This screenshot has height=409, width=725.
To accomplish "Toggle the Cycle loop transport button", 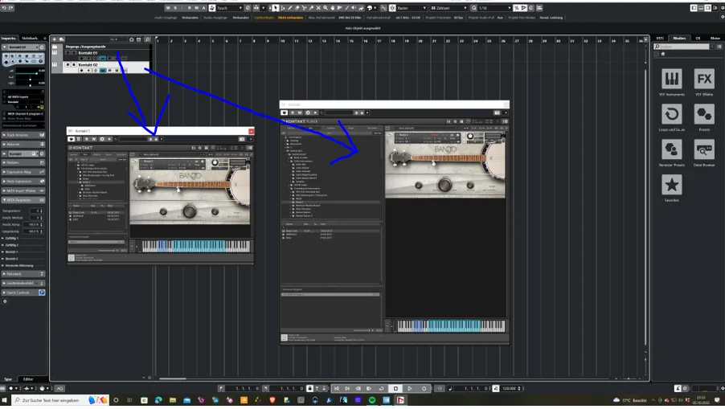I will [x=382, y=388].
